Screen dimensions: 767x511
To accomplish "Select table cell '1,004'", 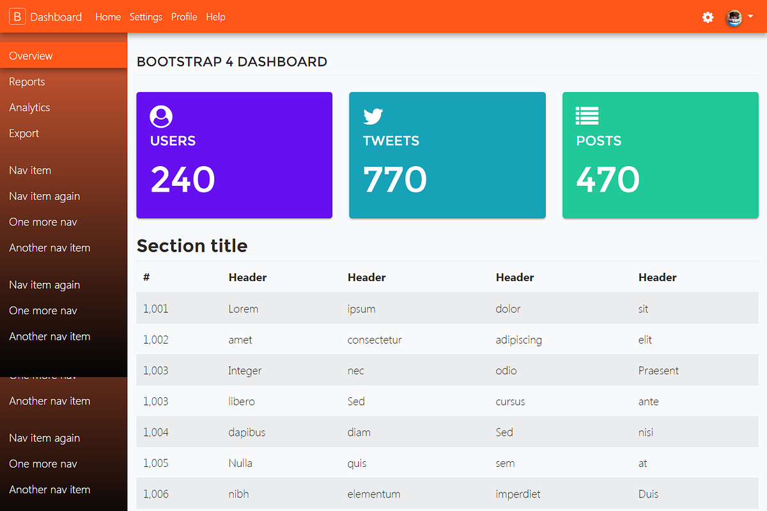I will 156,432.
